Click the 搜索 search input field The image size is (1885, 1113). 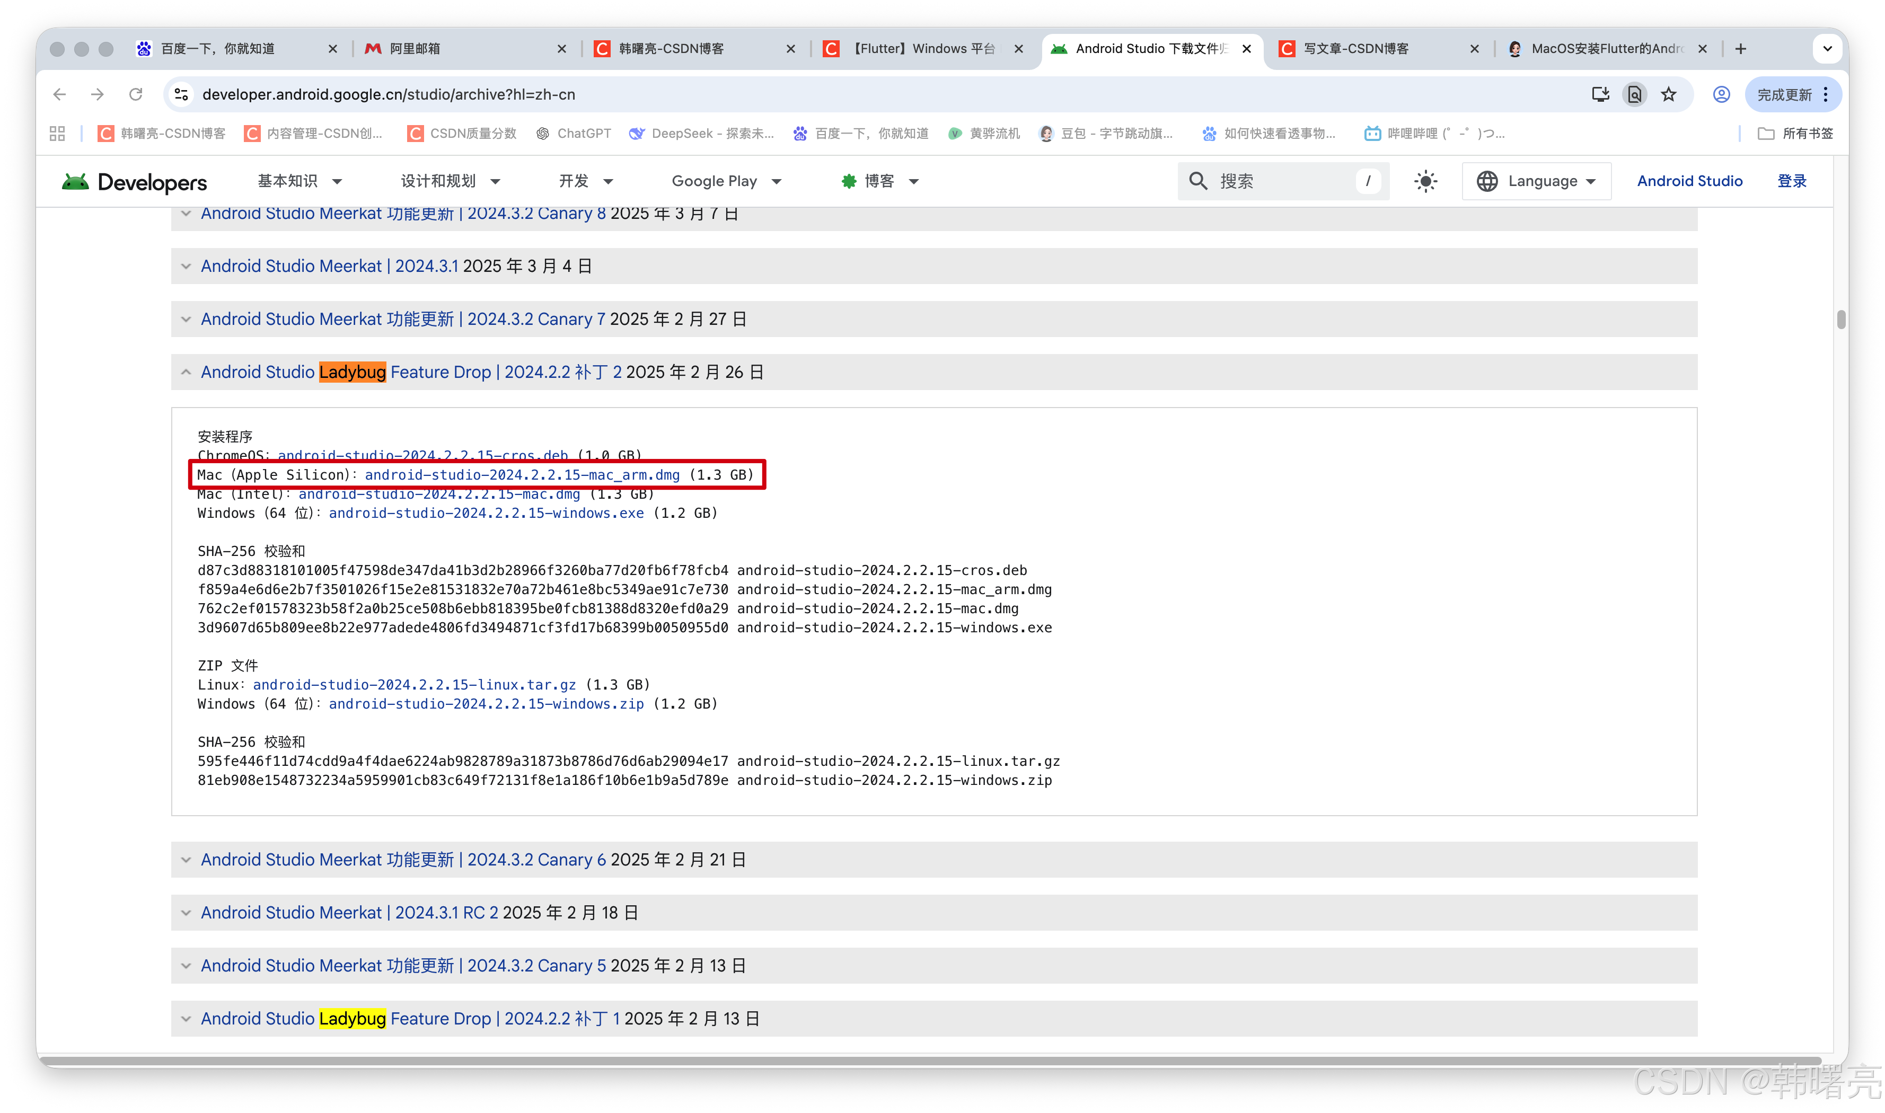pyautogui.click(x=1283, y=181)
